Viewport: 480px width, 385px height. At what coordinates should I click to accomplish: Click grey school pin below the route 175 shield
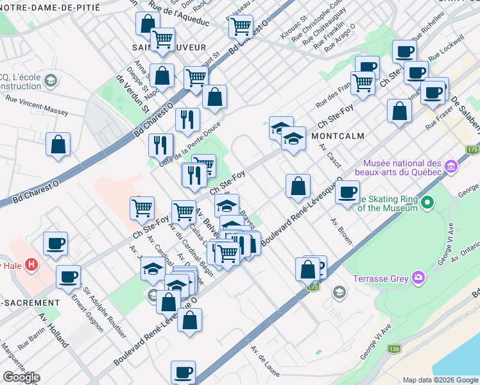pyautogui.click(x=339, y=292)
